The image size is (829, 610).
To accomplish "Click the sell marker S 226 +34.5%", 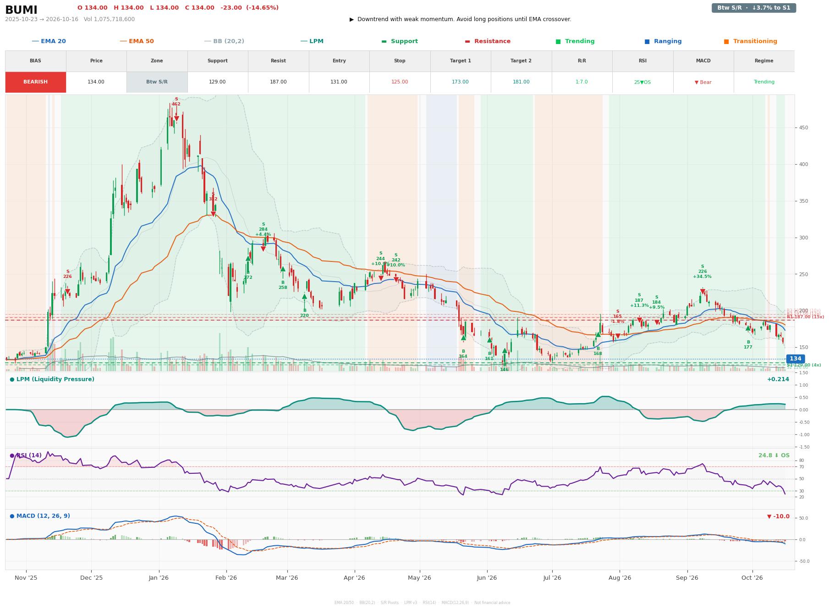I will click(x=703, y=291).
